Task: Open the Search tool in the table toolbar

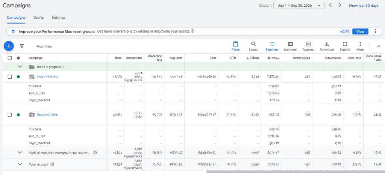Action: (253, 46)
